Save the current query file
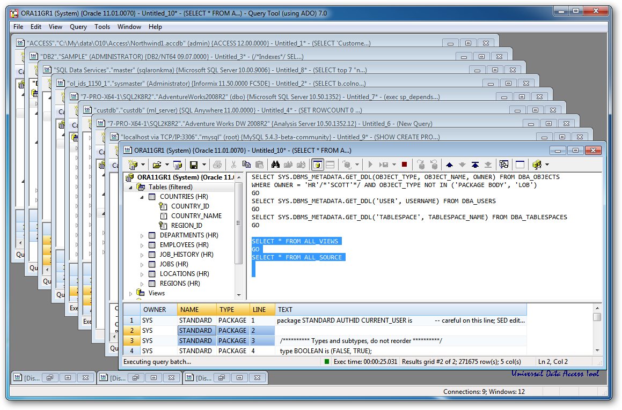The image size is (622, 410). coord(195,164)
